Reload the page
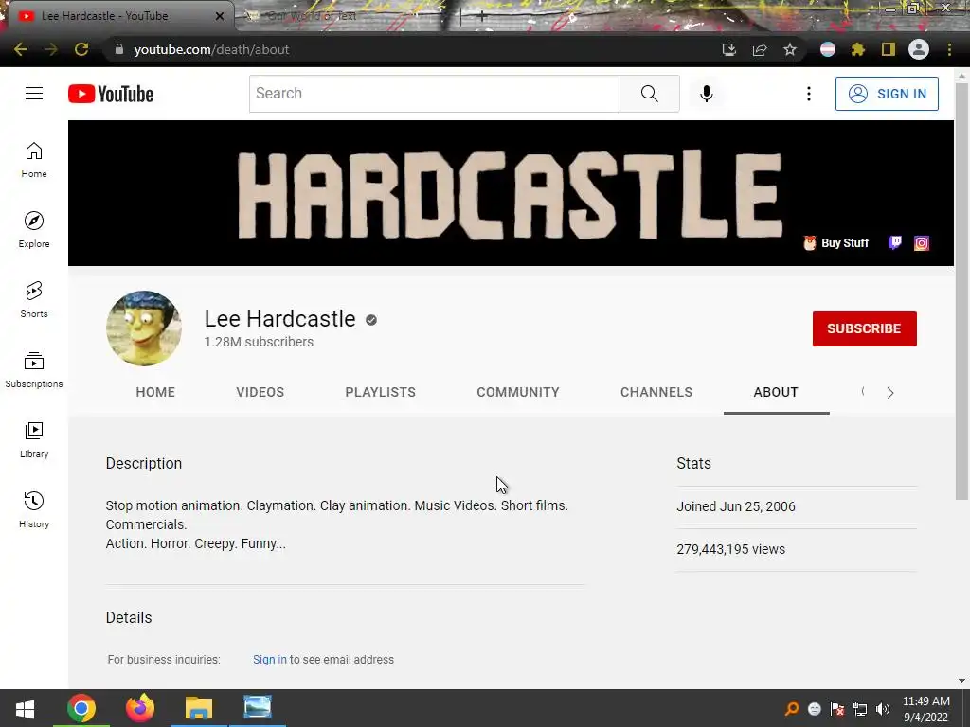This screenshot has height=727, width=970. 81,49
